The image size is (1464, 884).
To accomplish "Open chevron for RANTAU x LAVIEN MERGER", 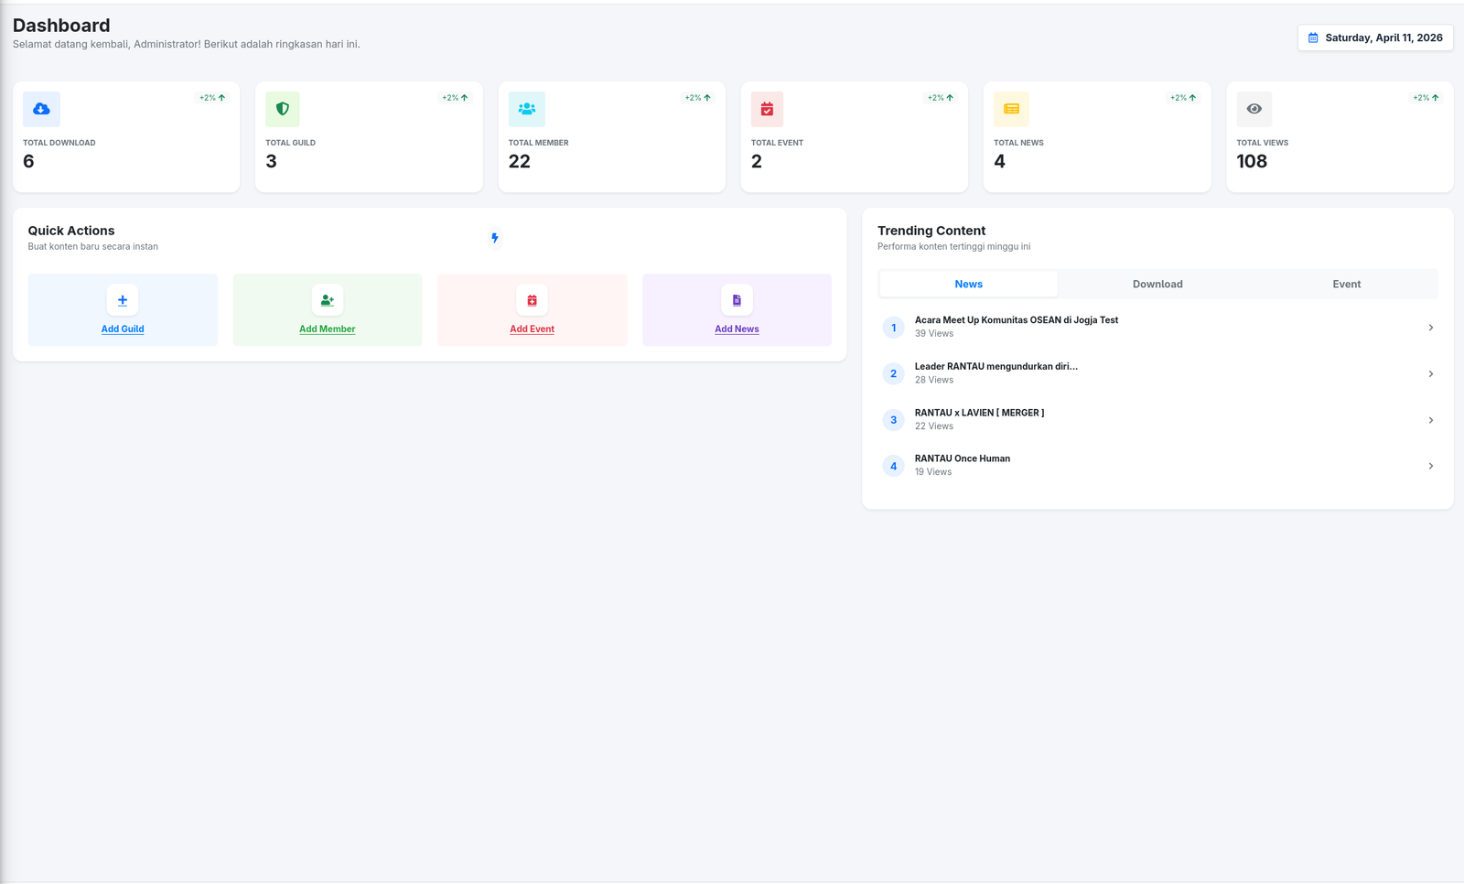I will click(1430, 420).
